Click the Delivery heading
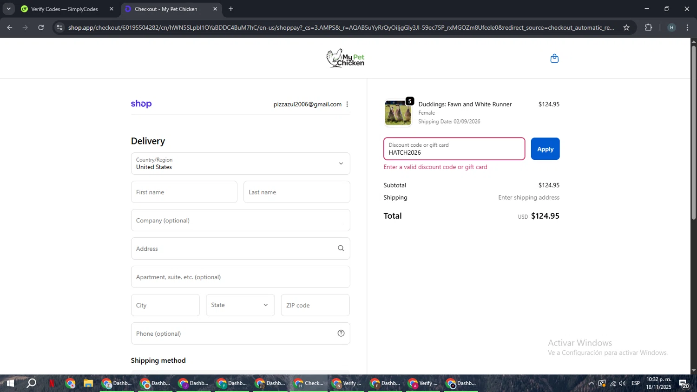Screen dimensions: 697x392 (x=148, y=141)
